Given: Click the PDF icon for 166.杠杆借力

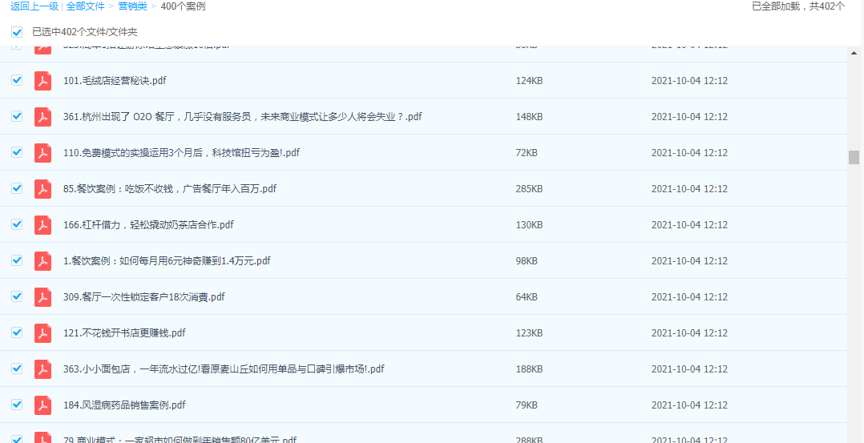Looking at the screenshot, I should 42,225.
